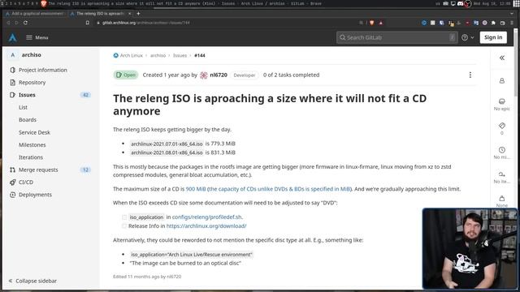This screenshot has height=292, width=520.
Task: Open author nl6720 profile
Action: tap(219, 75)
